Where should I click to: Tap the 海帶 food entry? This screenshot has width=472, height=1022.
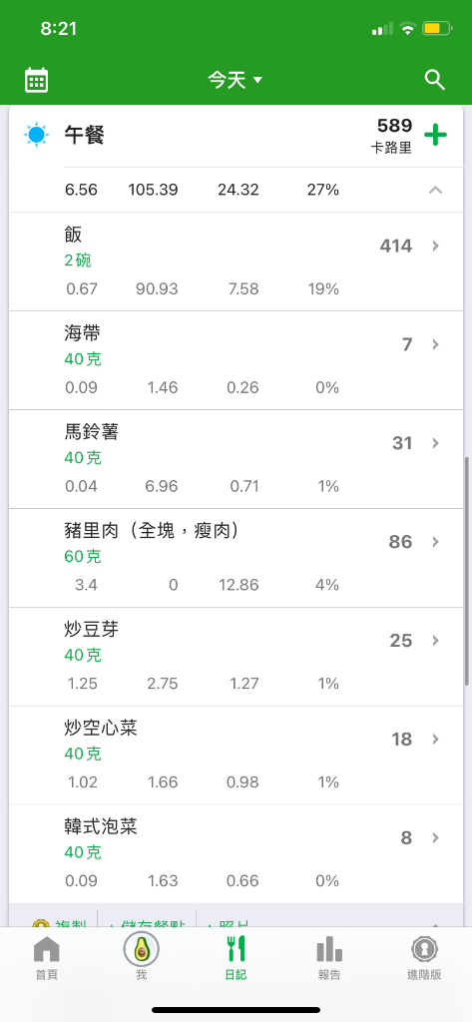(236, 360)
